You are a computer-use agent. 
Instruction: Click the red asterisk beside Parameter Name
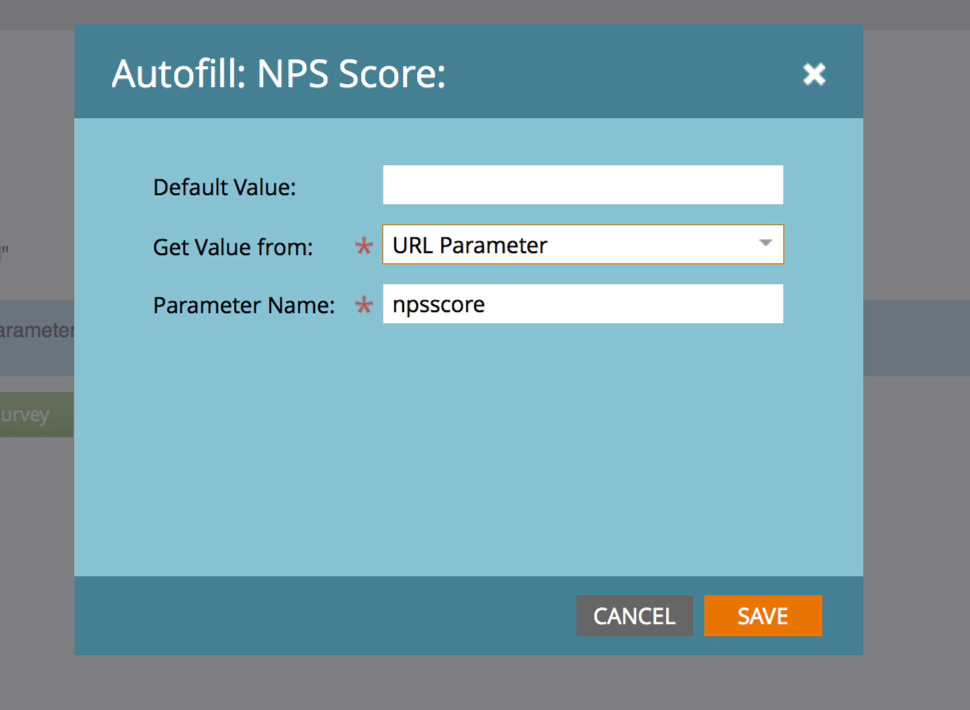(x=363, y=304)
